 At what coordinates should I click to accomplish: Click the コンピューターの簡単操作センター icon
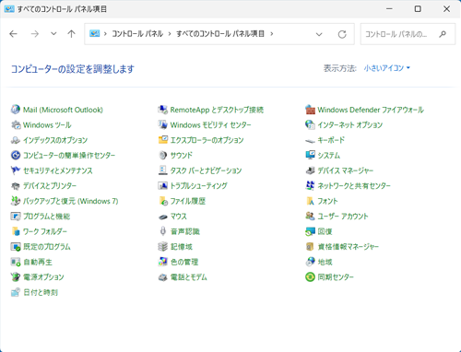coord(16,155)
